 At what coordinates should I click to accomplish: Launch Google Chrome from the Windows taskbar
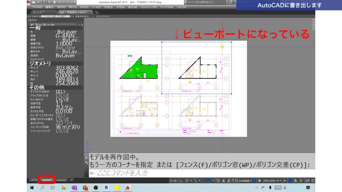(85, 188)
